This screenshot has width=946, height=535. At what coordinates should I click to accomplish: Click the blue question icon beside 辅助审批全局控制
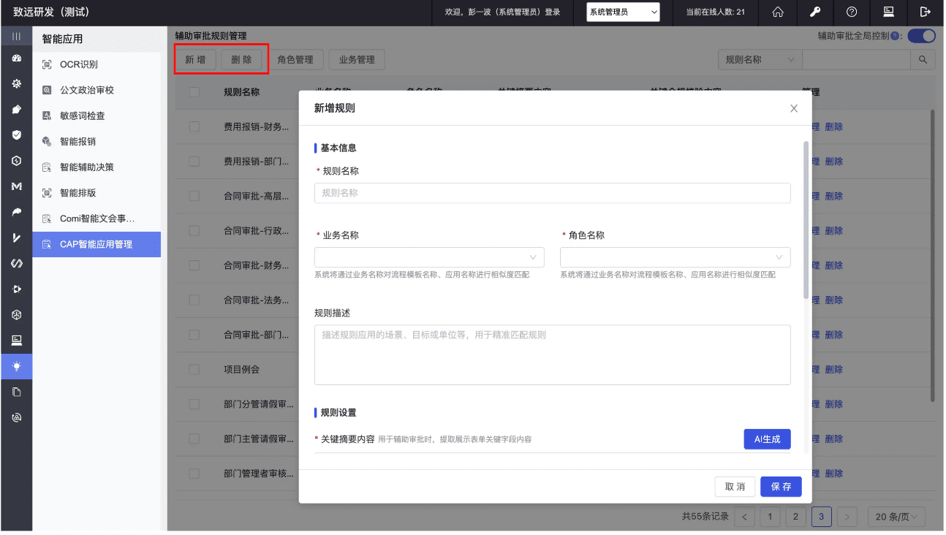pyautogui.click(x=895, y=36)
